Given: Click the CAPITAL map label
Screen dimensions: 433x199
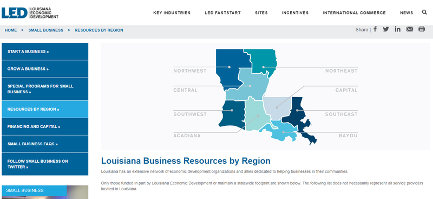Looking at the screenshot, I should [x=346, y=90].
